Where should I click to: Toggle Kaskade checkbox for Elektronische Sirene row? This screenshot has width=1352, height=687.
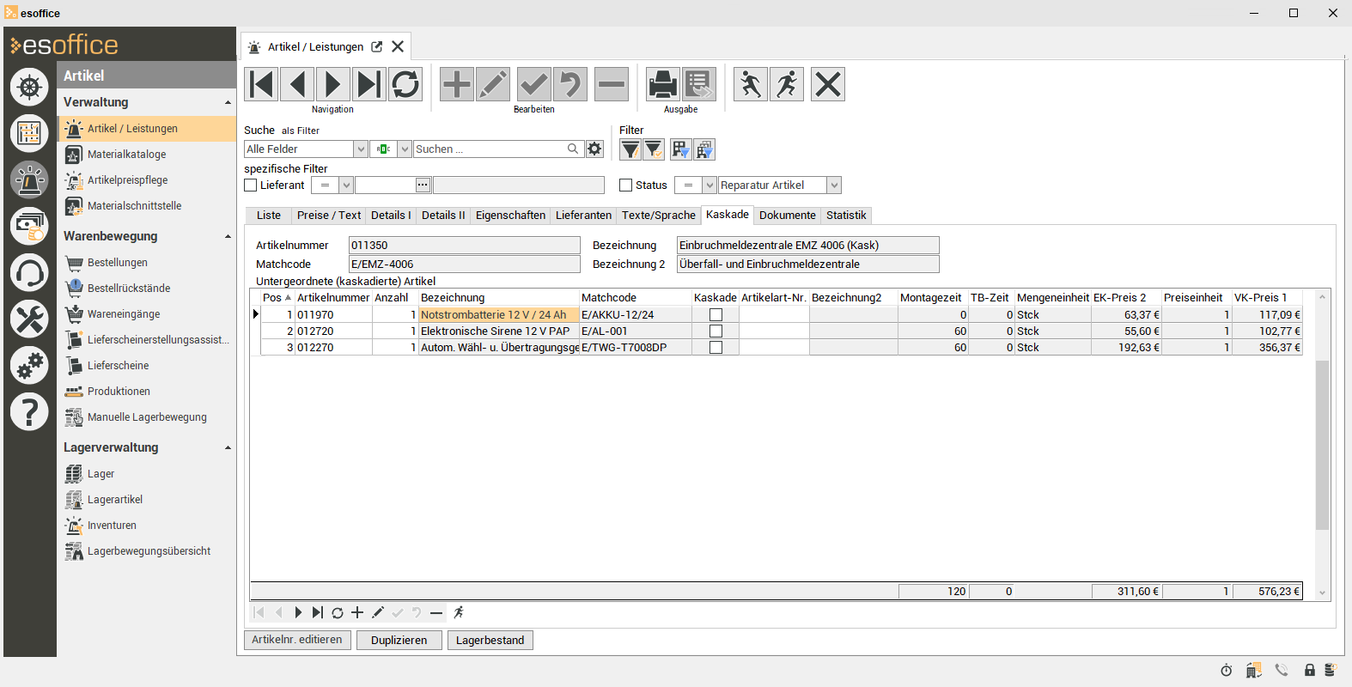click(716, 331)
